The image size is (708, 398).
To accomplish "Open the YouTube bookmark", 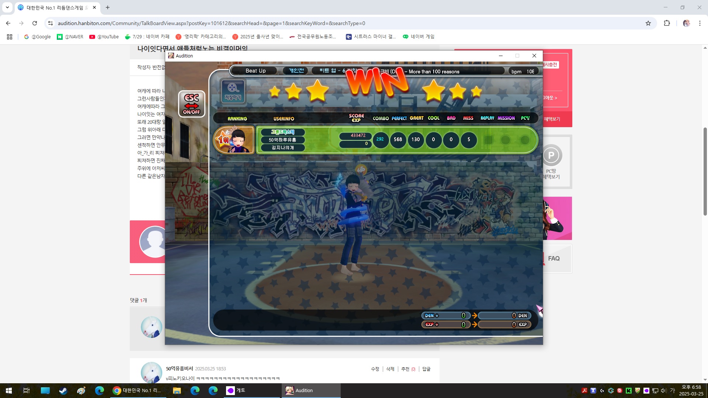I will point(104,37).
